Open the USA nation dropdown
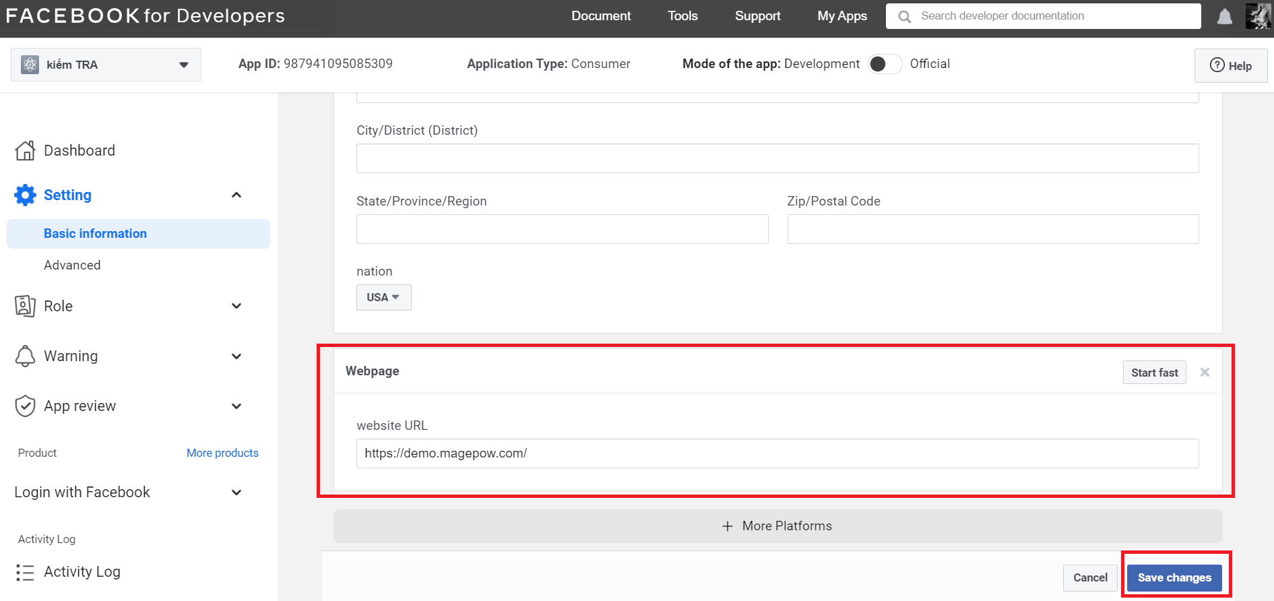Viewport: 1274px width, 601px height. coord(383,297)
